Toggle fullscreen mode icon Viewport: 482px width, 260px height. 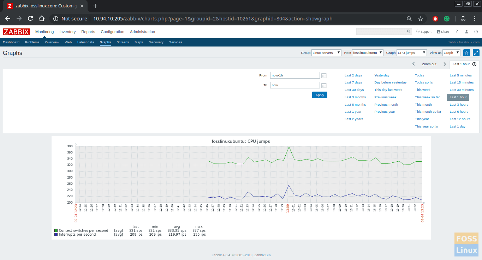(476, 52)
